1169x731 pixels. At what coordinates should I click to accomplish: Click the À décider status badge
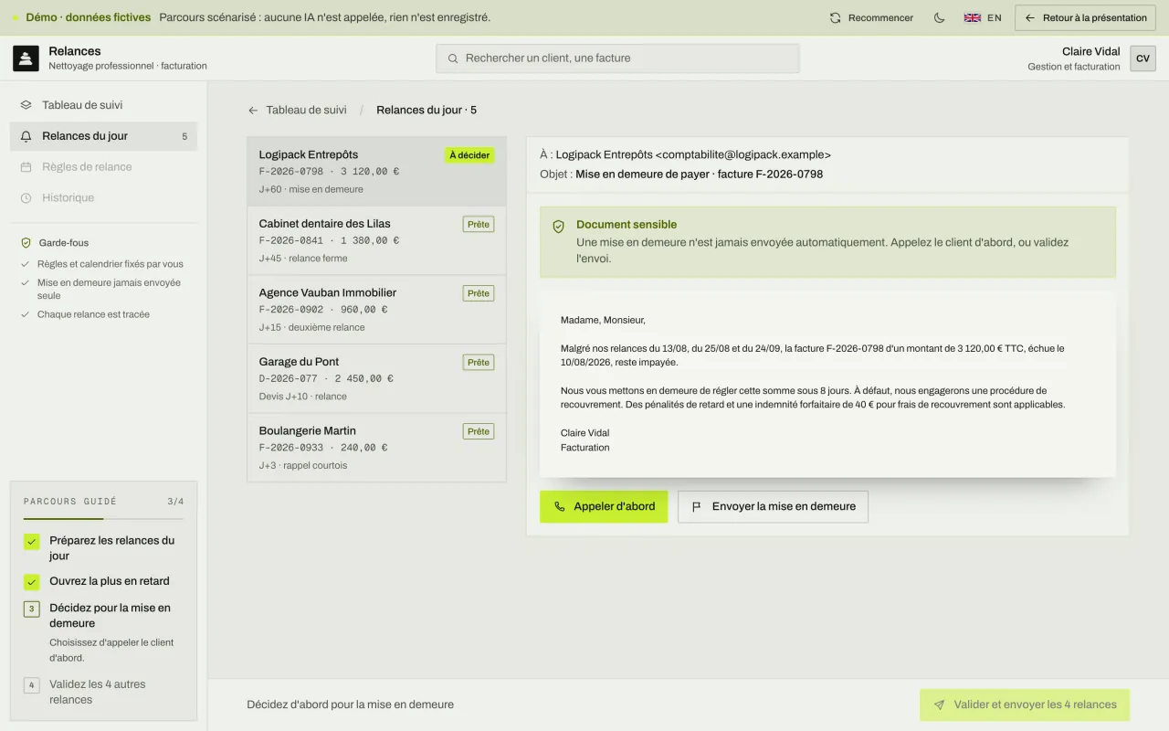469,155
